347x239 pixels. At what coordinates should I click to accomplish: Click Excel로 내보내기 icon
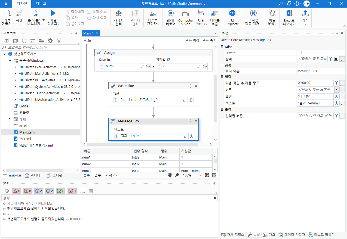click(289, 13)
